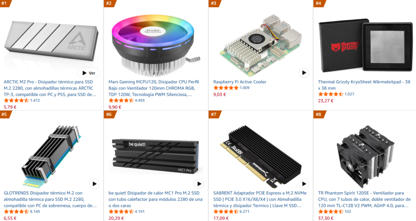Play the be quiet! MC1 Pro video
The width and height of the screenshot is (416, 221).
click(x=199, y=184)
